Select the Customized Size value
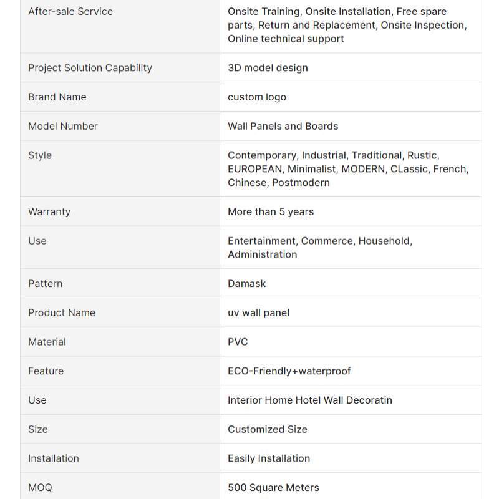The width and height of the screenshot is (499, 499). tap(268, 429)
